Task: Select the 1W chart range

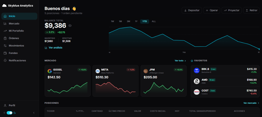Action: coord(113,21)
